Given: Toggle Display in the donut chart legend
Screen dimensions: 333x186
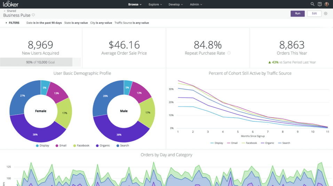Looking at the screenshot, I should tap(42, 145).
